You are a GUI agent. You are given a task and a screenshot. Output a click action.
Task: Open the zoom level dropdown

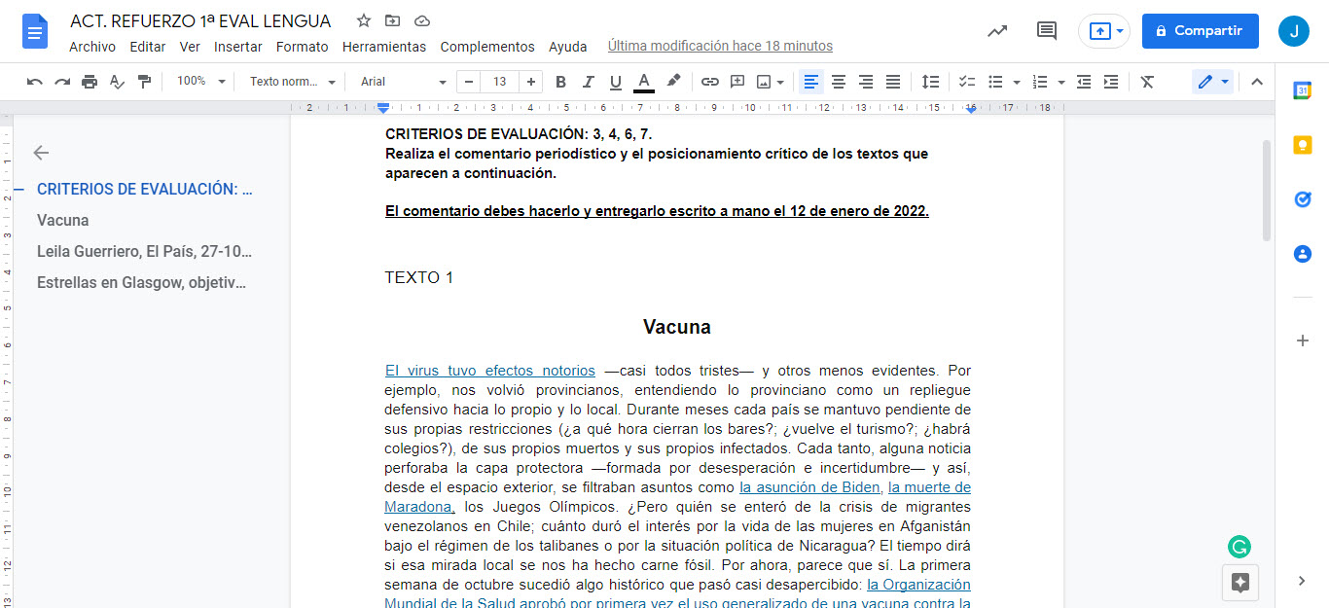[x=198, y=82]
